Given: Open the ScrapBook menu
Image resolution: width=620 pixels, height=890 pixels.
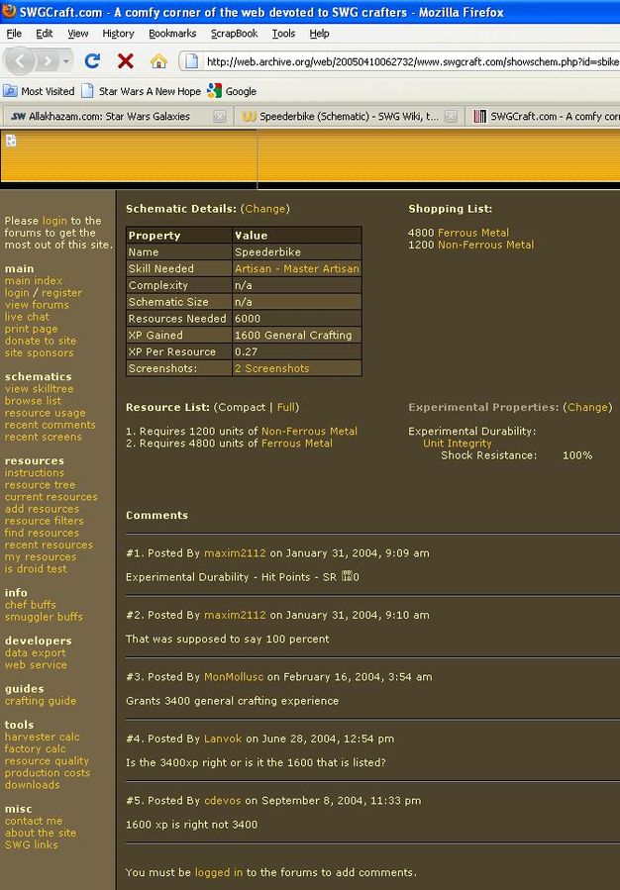Looking at the screenshot, I should (x=233, y=33).
